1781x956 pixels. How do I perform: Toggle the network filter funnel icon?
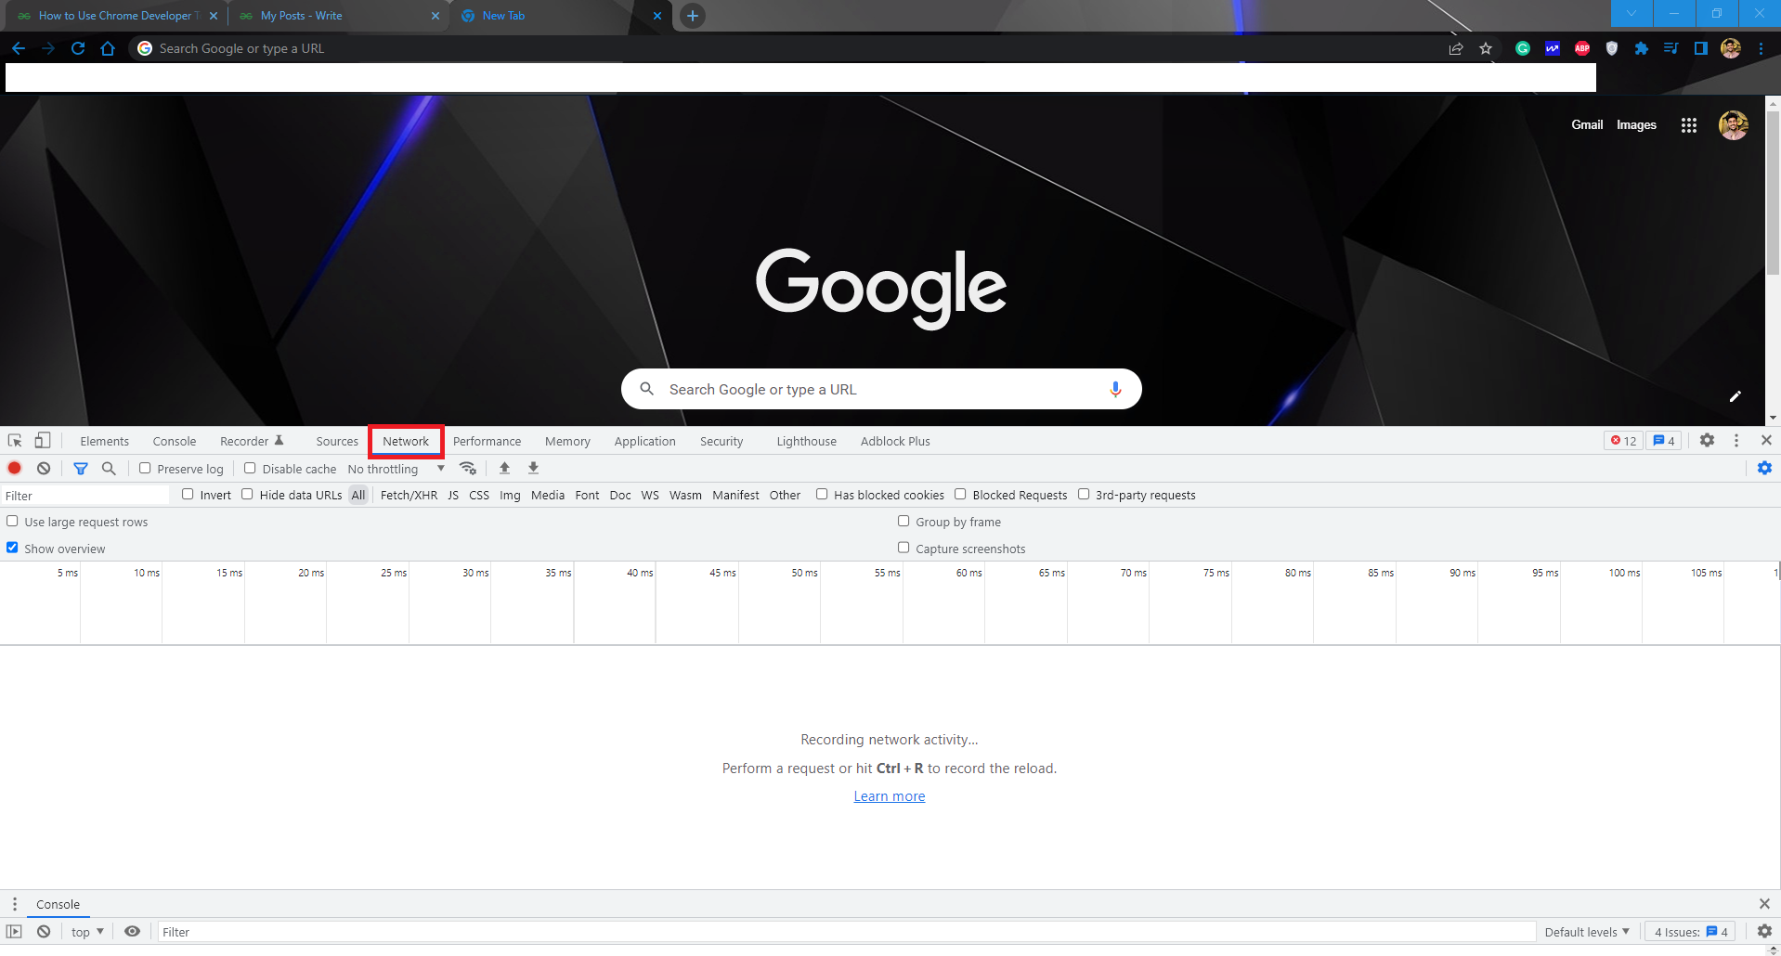coord(81,469)
